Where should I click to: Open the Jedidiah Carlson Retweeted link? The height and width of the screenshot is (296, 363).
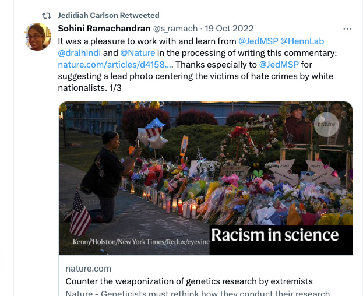[108, 15]
